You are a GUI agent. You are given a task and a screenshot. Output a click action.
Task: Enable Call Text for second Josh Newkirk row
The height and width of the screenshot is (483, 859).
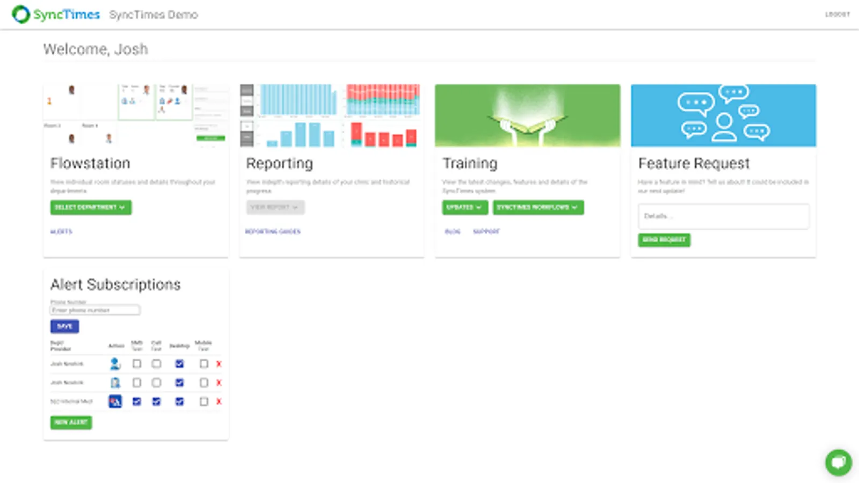coord(156,383)
